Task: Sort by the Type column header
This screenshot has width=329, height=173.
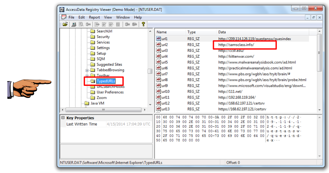Action: pos(201,32)
